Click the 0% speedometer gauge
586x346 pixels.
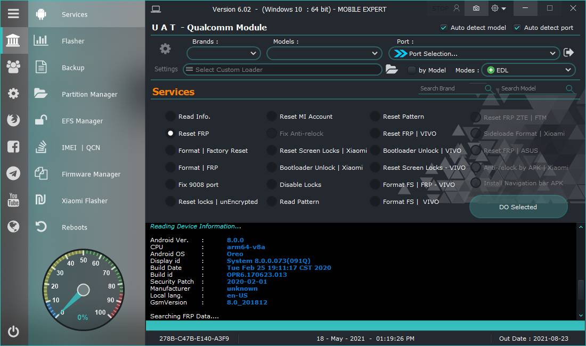pyautogui.click(x=83, y=290)
